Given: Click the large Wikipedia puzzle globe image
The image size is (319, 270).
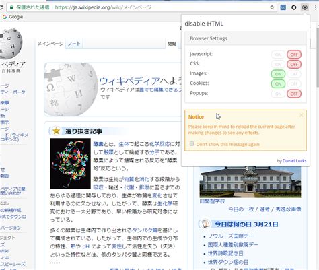Looking at the screenshot, I should click(x=71, y=90).
